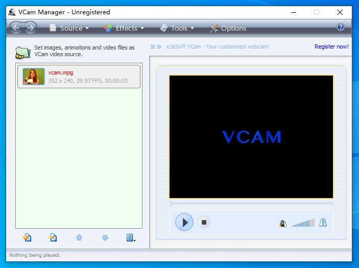The image size is (359, 268).
Task: Select the vcam.mpg thumbnail in list
Action: [34, 77]
